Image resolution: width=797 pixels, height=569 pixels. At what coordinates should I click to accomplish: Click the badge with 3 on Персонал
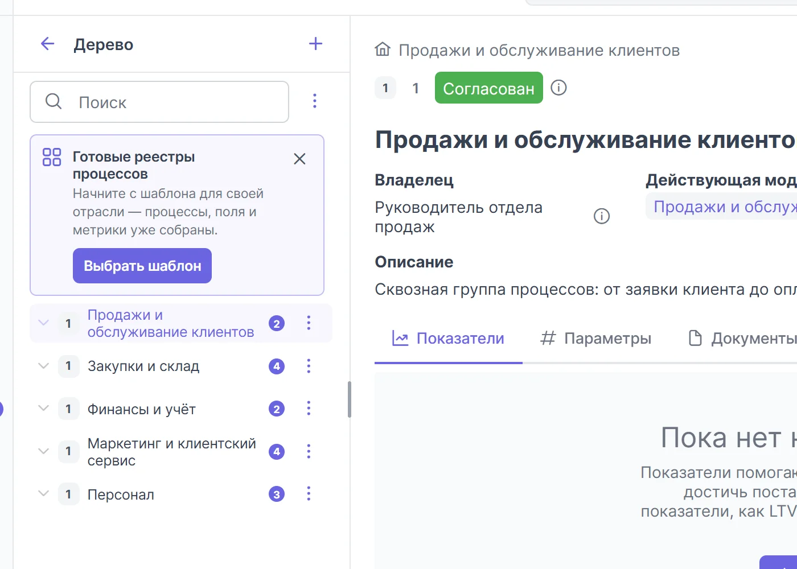point(277,494)
